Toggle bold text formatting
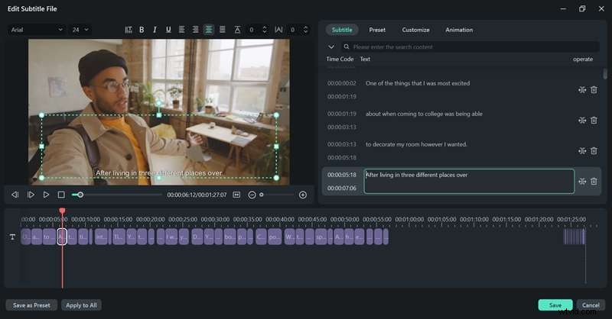Viewport: 612px width, 319px height. point(142,30)
